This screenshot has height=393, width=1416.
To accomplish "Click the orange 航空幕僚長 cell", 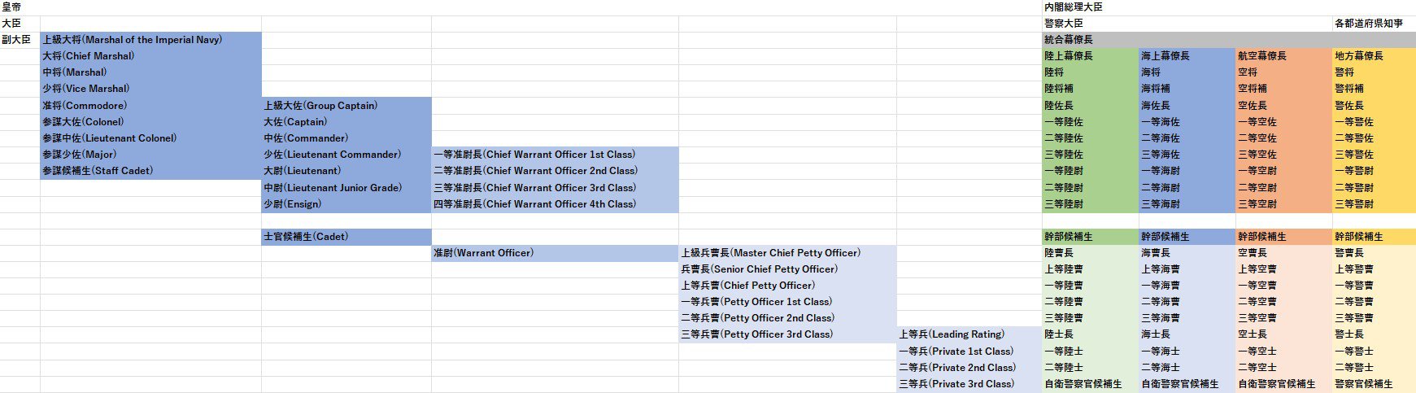I will [1262, 56].
